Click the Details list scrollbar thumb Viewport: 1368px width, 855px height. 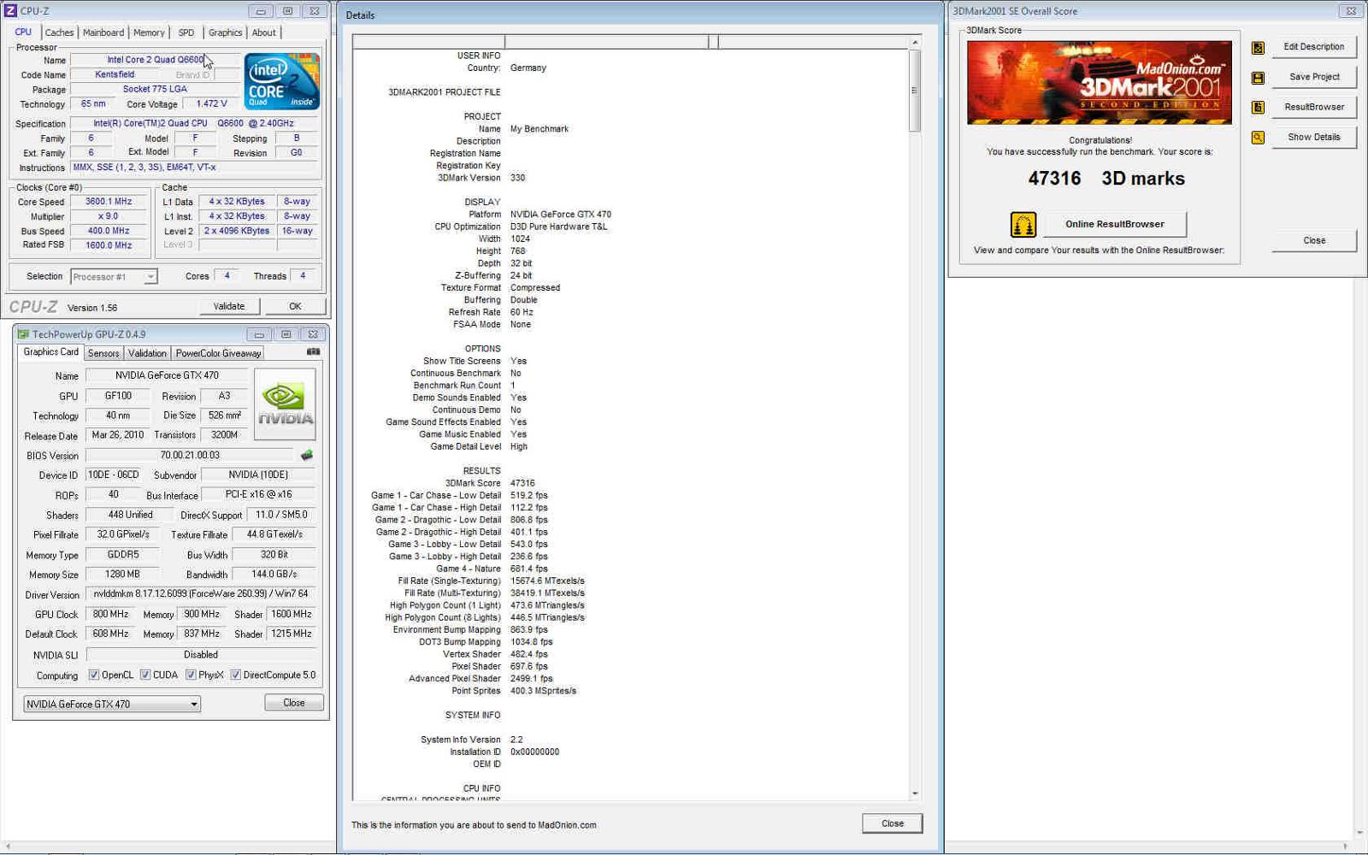coord(914,91)
